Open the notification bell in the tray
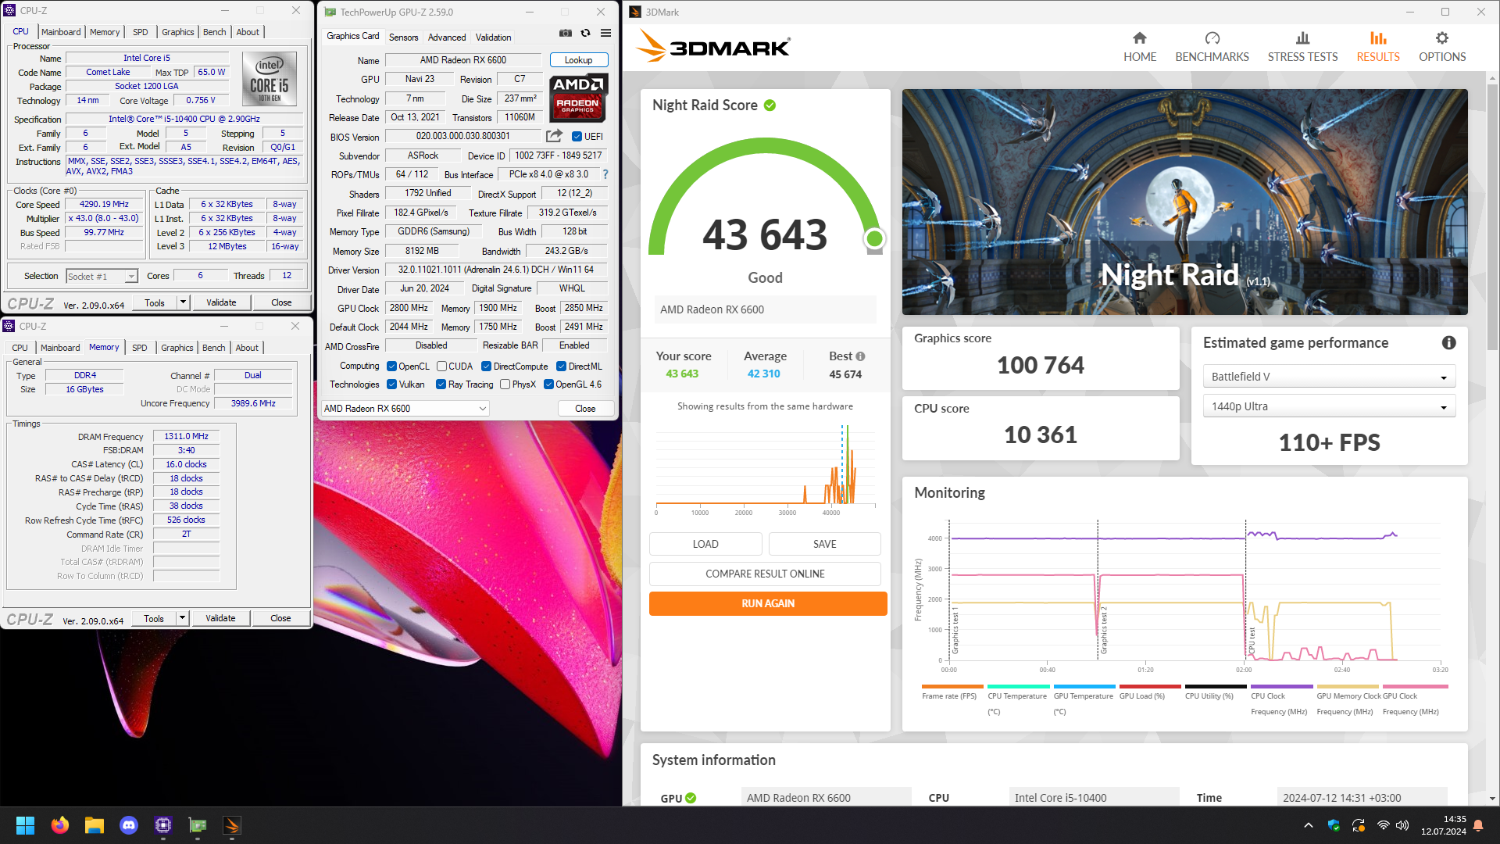Screen dimensions: 1500x844 tap(1478, 825)
